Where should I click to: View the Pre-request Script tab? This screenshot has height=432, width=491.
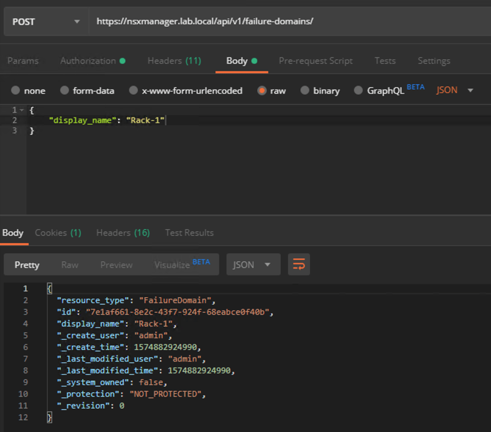point(315,61)
